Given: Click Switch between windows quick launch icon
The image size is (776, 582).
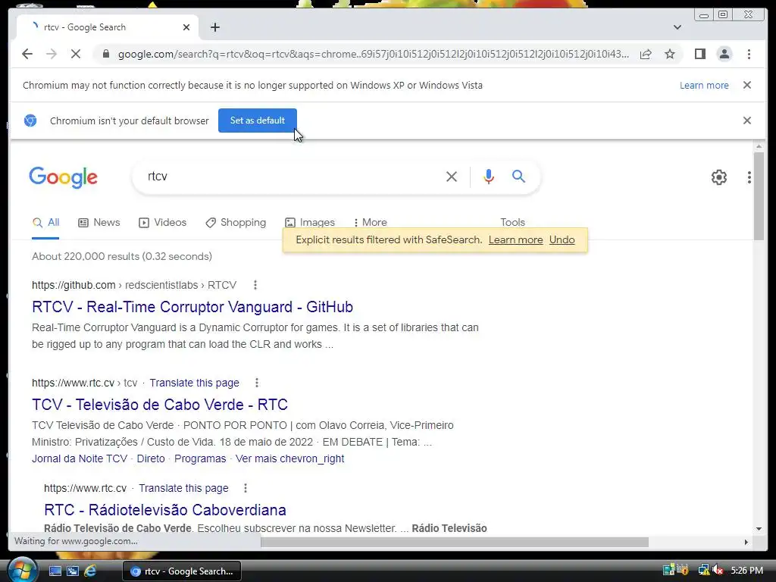Looking at the screenshot, I should click(72, 571).
